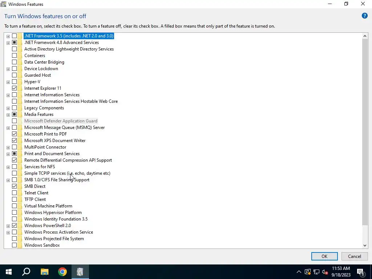372x279 pixels.
Task: Click the vertical scrollbar thumb
Action: point(365,132)
